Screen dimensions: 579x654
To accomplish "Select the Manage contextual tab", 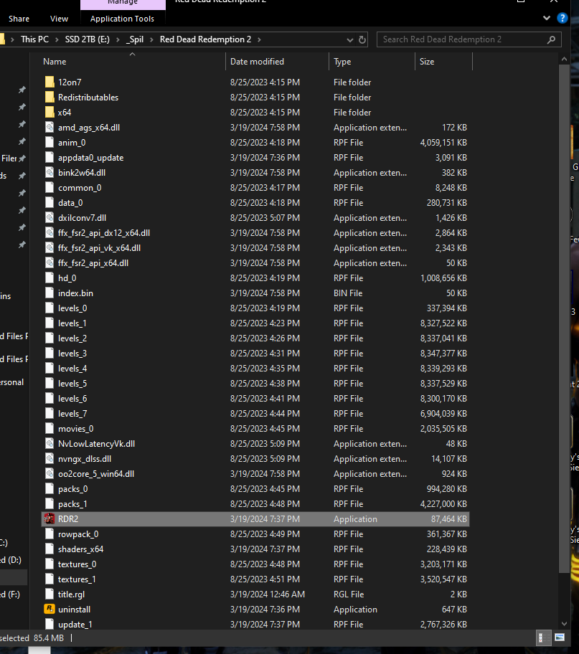I will [x=123, y=4].
